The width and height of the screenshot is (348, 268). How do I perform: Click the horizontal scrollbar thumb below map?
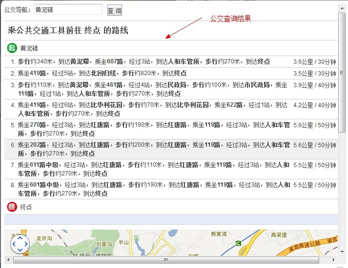(166, 260)
